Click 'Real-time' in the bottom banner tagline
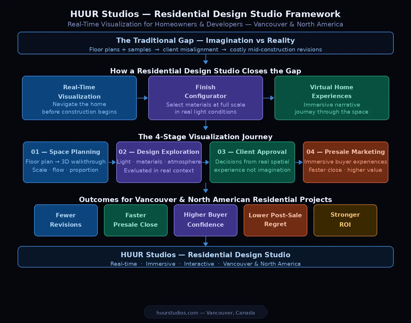The height and width of the screenshot is (323, 411). coord(124,264)
